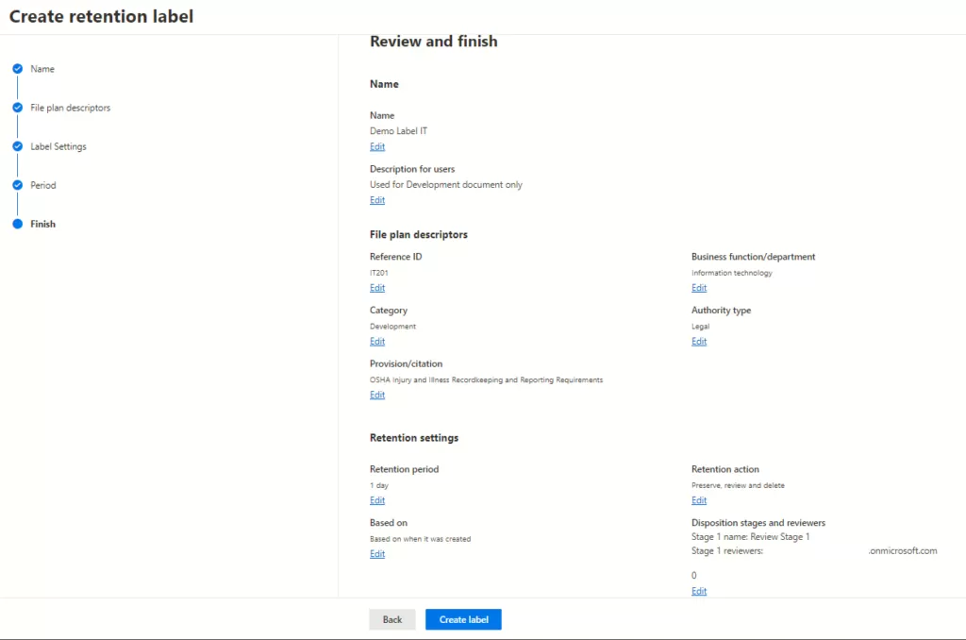Screen dimensions: 966x640
Task: Open the File plan descriptors step
Action: 70,108
